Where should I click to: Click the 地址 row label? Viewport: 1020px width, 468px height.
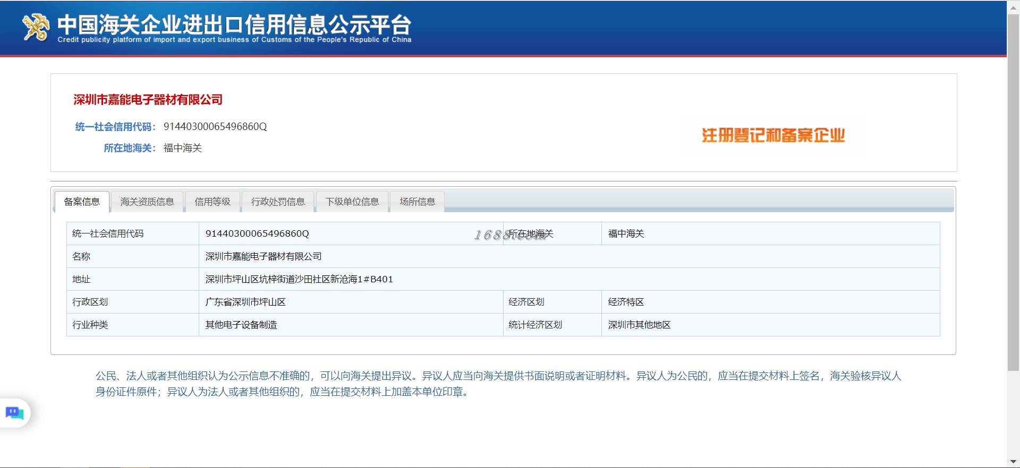click(x=133, y=279)
